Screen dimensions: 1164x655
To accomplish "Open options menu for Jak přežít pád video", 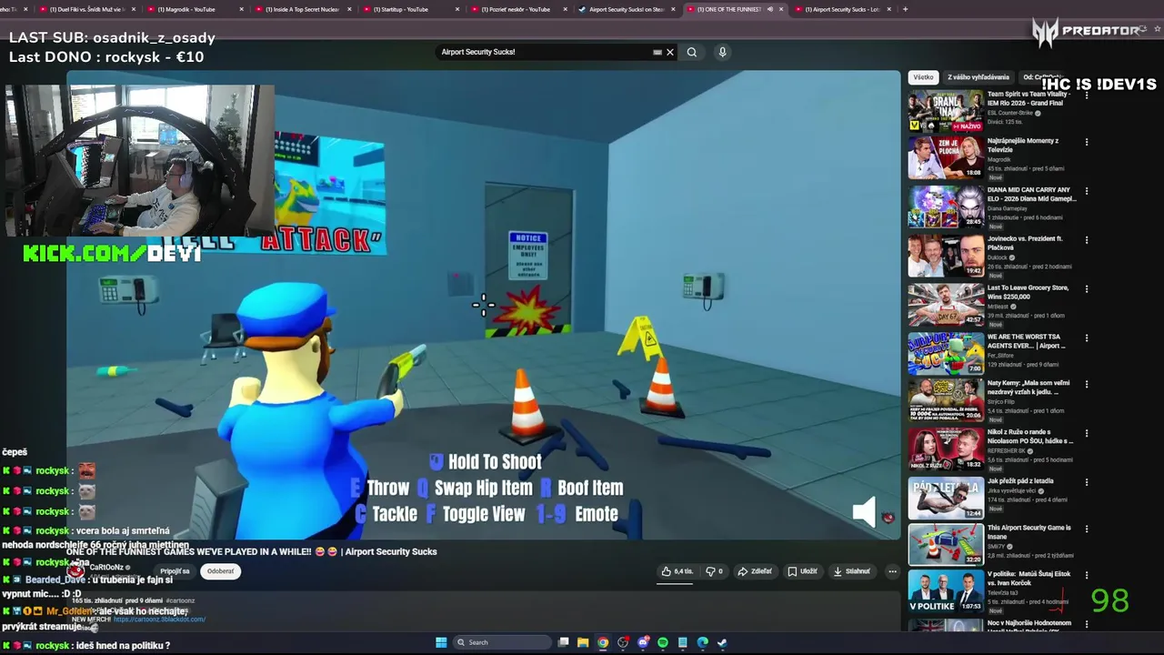I will (x=1086, y=481).
